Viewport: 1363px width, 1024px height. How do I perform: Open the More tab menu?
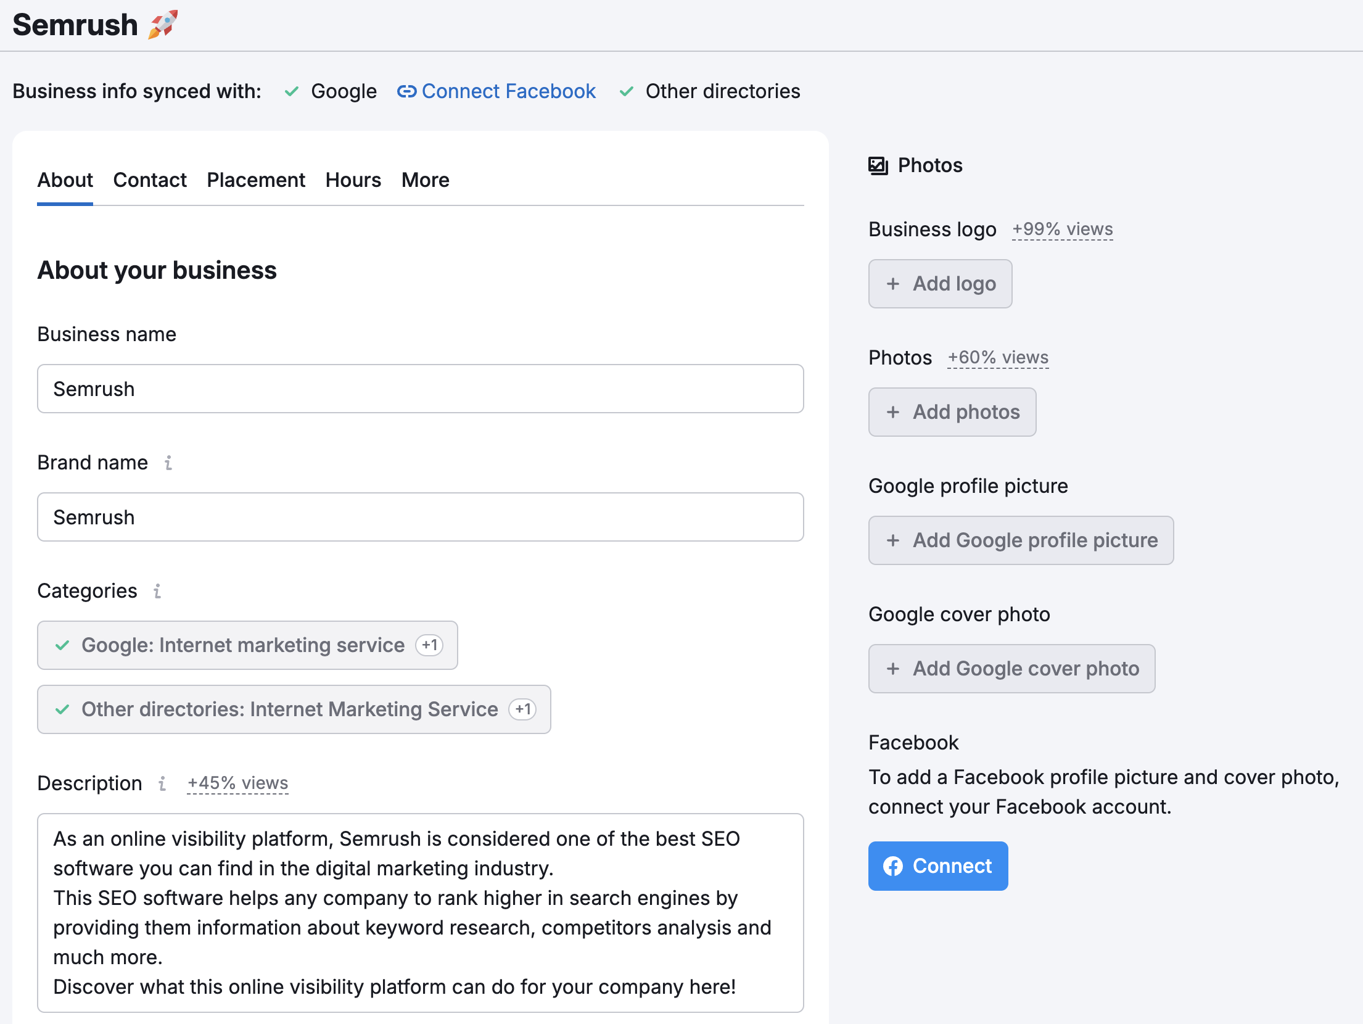tap(425, 180)
